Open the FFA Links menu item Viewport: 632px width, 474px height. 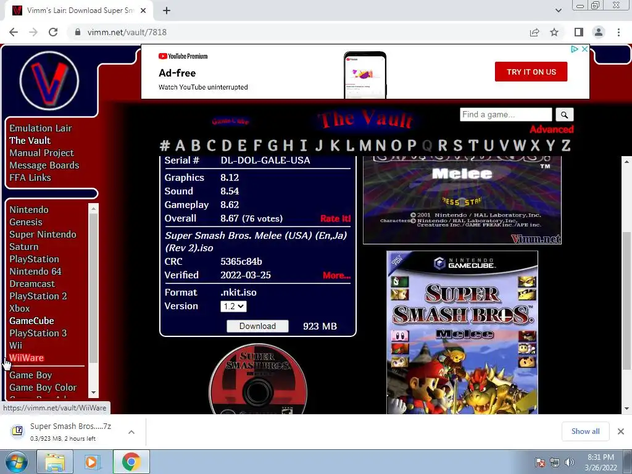pyautogui.click(x=30, y=178)
